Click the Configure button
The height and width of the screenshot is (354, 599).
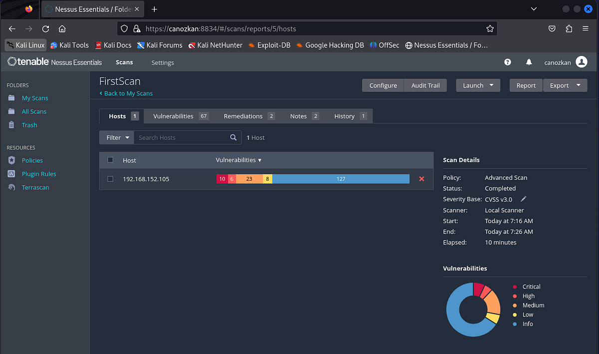pyautogui.click(x=382, y=85)
